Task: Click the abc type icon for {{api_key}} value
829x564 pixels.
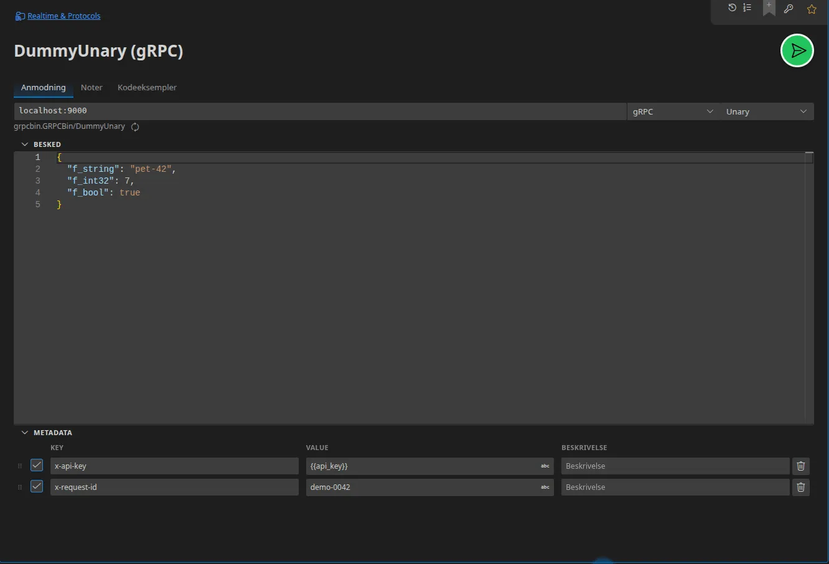Action: click(x=545, y=466)
